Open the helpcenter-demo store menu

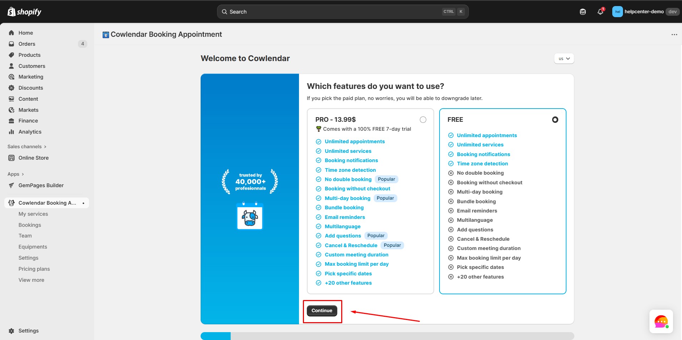coord(646,12)
